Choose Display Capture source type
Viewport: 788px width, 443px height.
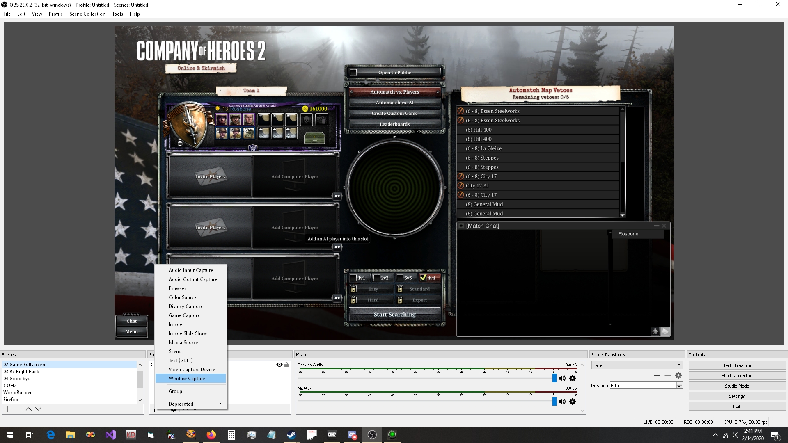pos(190,306)
